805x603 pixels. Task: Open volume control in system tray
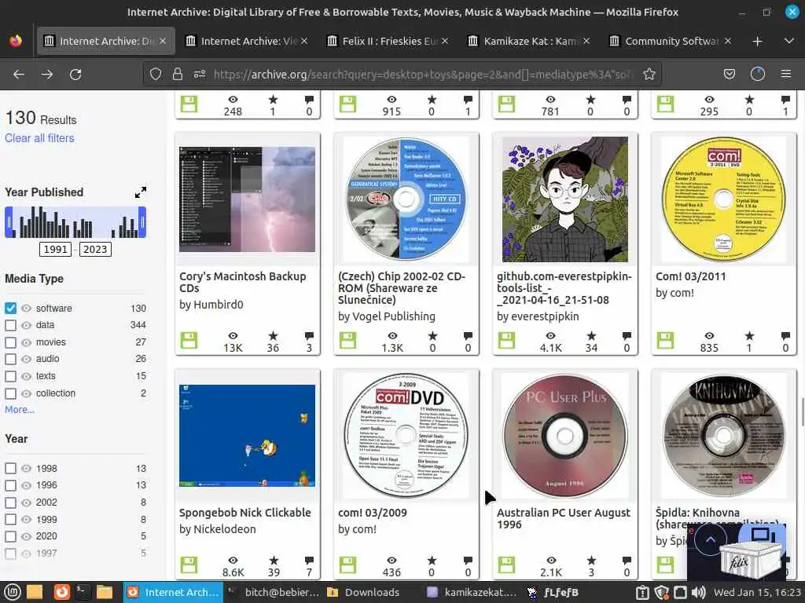(699, 592)
